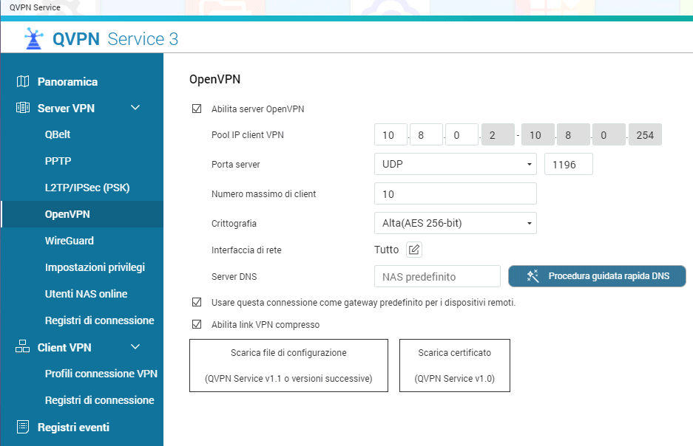The height and width of the screenshot is (446, 693).
Task: Click the disabled pool end octet 254
Action: (645, 134)
